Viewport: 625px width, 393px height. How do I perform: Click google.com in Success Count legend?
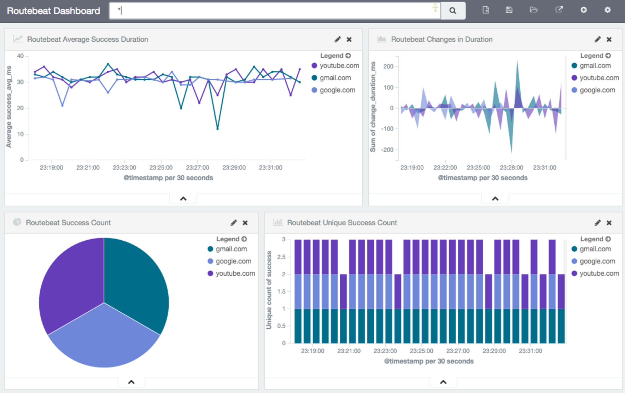pyautogui.click(x=233, y=261)
